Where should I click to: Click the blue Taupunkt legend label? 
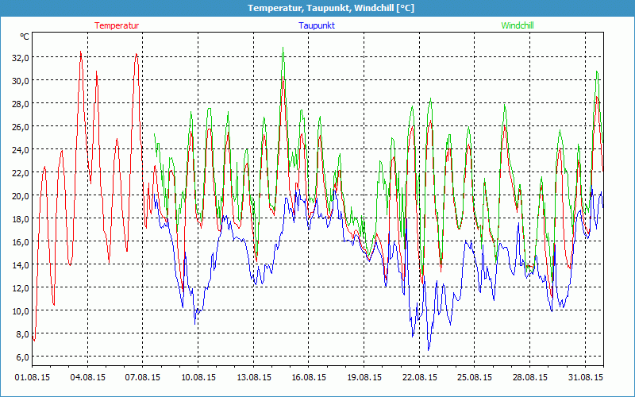pos(317,25)
